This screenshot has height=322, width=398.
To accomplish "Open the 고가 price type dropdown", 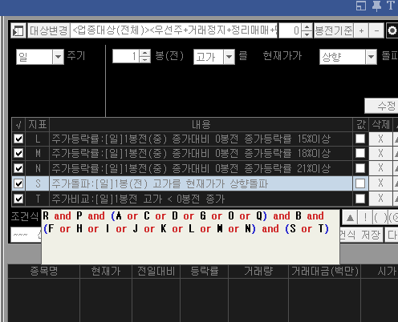I will pos(229,57).
